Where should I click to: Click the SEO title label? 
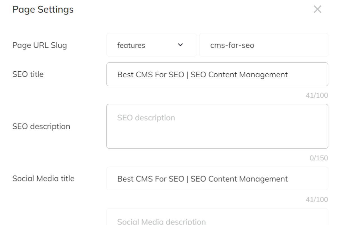coord(28,75)
